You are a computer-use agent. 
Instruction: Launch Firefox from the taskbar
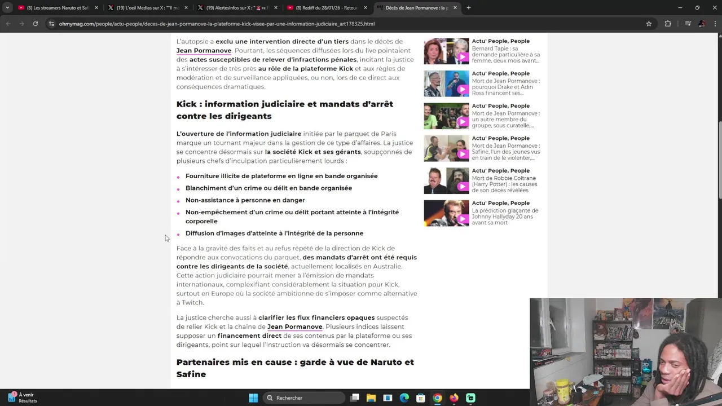(x=454, y=398)
